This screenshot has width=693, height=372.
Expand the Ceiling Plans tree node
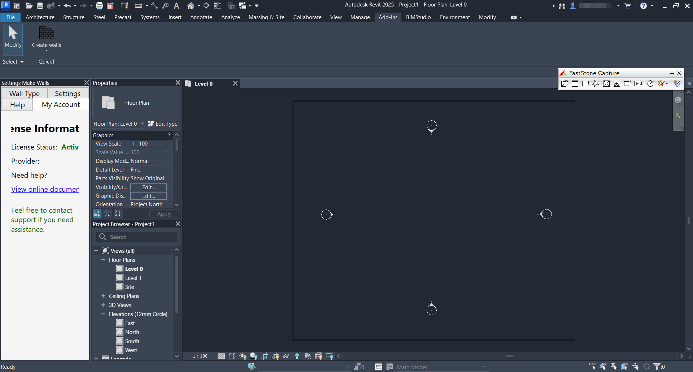tap(103, 296)
